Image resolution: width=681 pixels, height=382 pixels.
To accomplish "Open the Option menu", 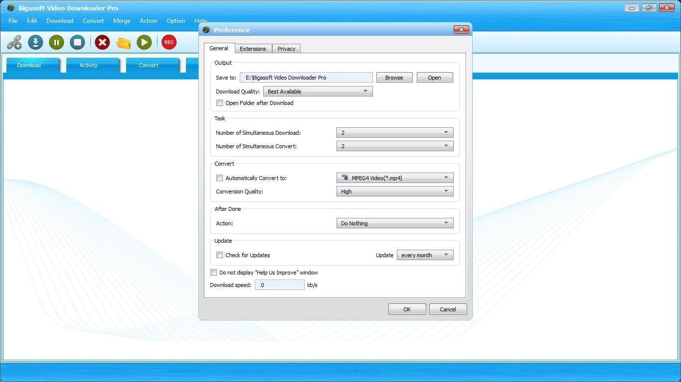I will [x=175, y=21].
